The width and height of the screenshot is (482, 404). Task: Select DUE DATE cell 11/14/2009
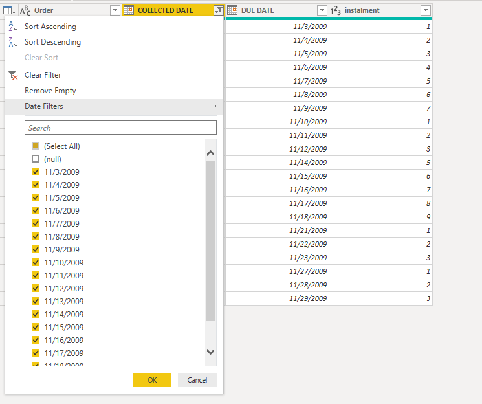click(x=278, y=163)
